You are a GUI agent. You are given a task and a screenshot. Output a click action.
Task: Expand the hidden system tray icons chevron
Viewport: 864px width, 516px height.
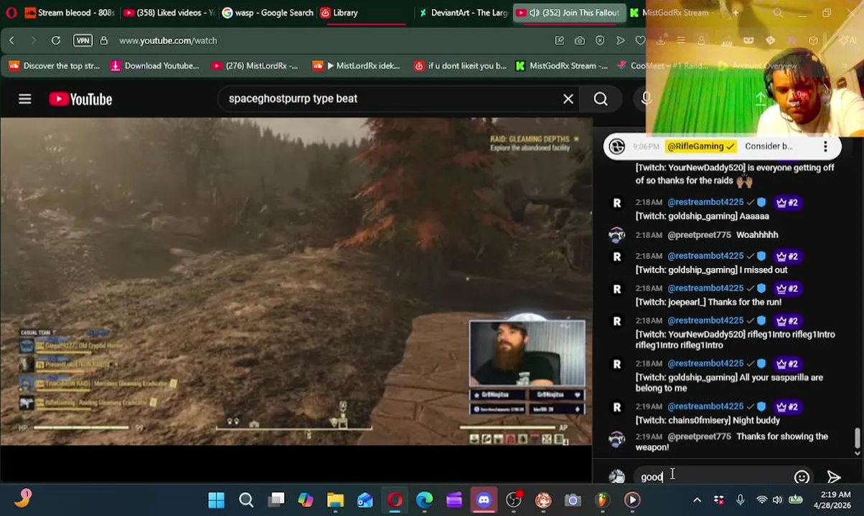click(697, 500)
